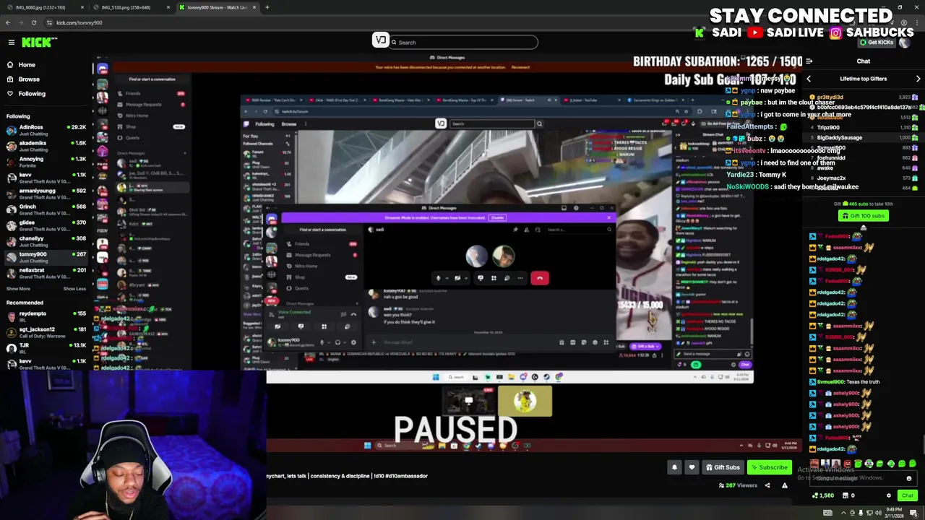Viewport: 925px width, 520px height.
Task: Click the green Subscribe button
Action: tap(769, 467)
